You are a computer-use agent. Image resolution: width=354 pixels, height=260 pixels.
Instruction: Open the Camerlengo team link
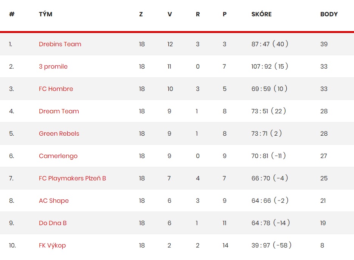tap(58, 156)
